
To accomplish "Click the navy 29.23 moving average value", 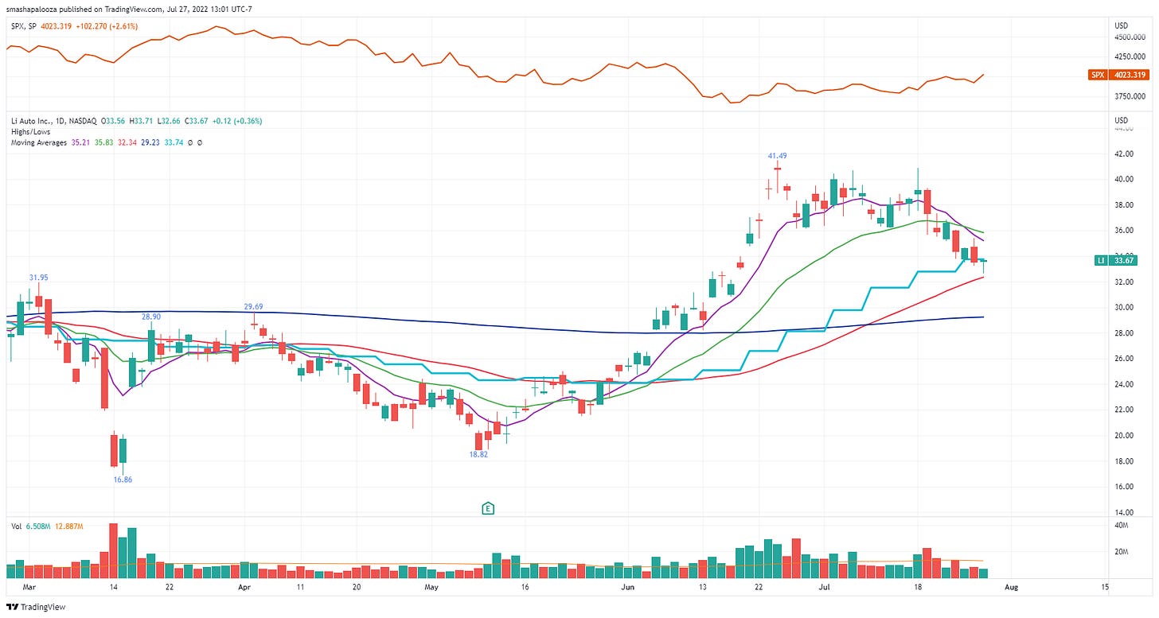I will pyautogui.click(x=150, y=142).
